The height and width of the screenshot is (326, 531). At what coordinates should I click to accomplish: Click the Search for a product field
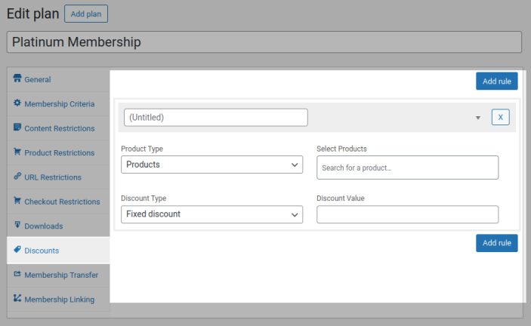pyautogui.click(x=407, y=168)
